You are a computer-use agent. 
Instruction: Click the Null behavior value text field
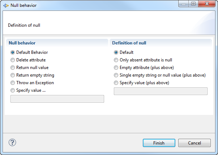click(x=57, y=99)
